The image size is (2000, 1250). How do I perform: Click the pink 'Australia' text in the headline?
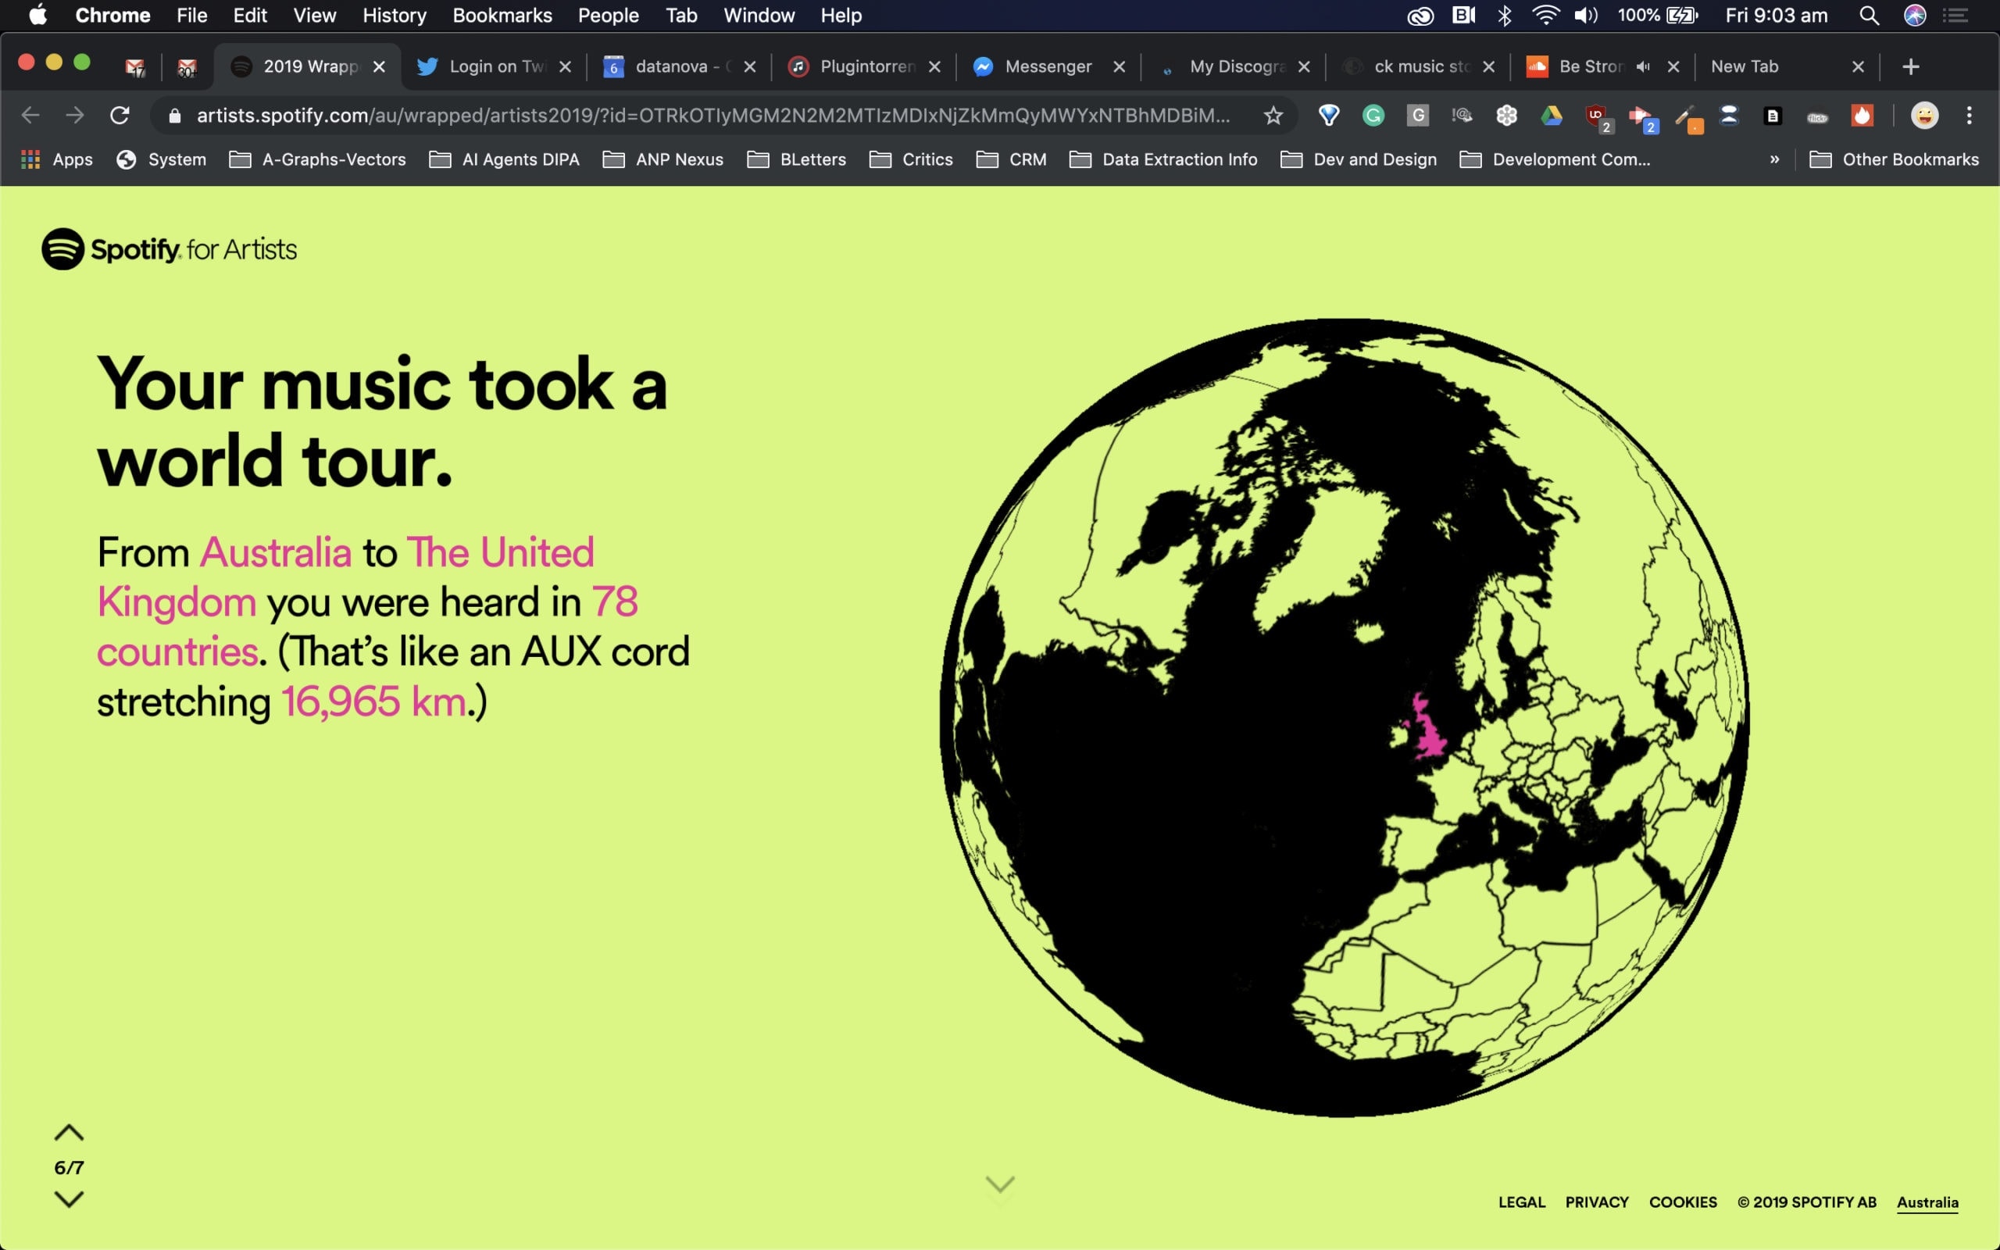pyautogui.click(x=276, y=552)
